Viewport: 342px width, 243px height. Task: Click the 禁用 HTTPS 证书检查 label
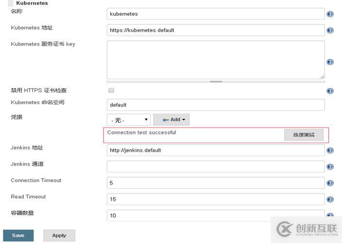click(38, 90)
